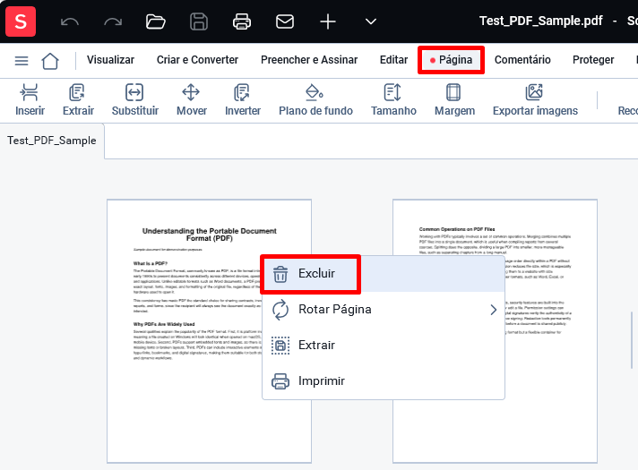Click the red S application logo
The width and height of the screenshot is (638, 470).
(21, 21)
